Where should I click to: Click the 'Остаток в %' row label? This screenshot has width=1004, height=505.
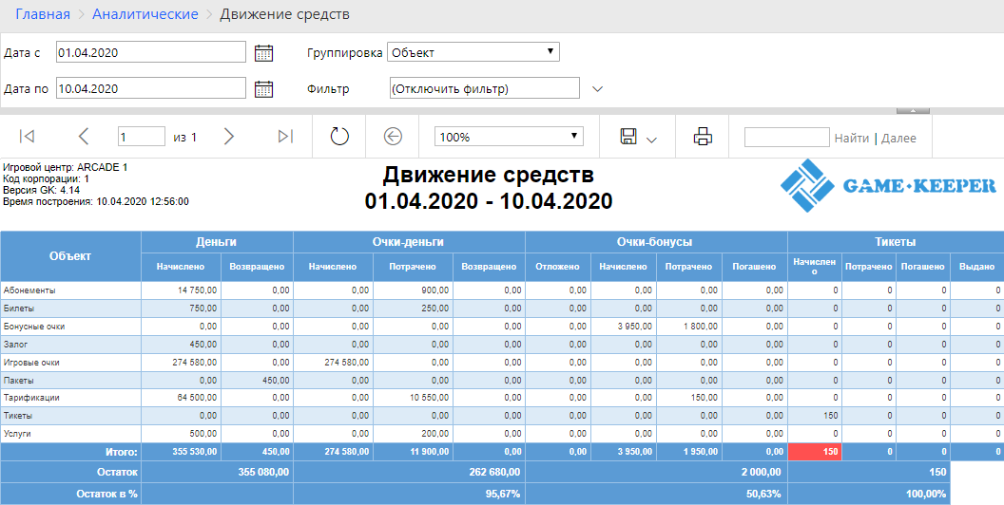pos(70,495)
